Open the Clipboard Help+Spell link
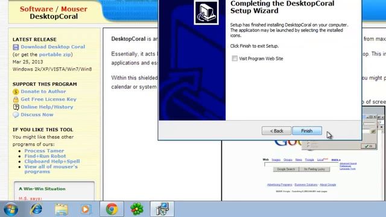The width and height of the screenshot is (386, 217). coord(52,162)
